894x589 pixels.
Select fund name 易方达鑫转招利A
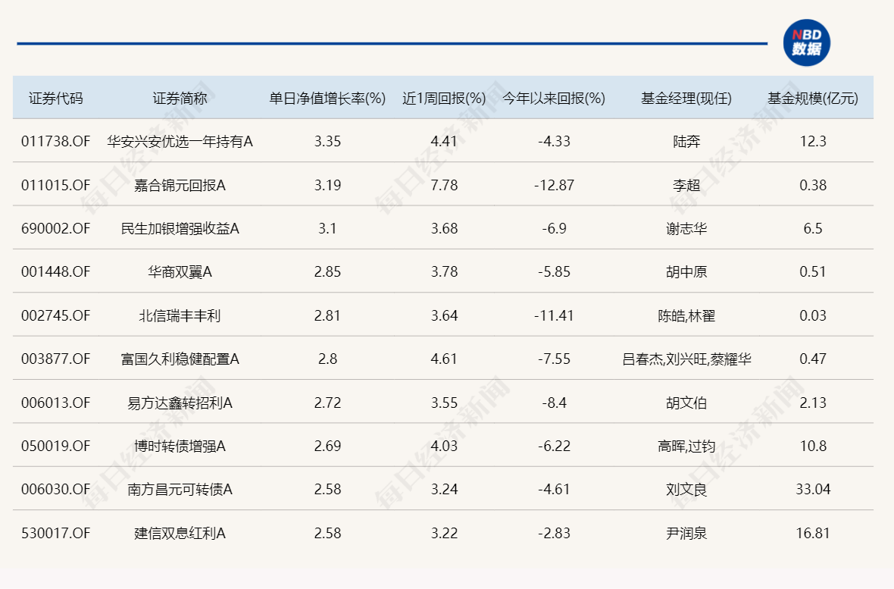click(180, 403)
